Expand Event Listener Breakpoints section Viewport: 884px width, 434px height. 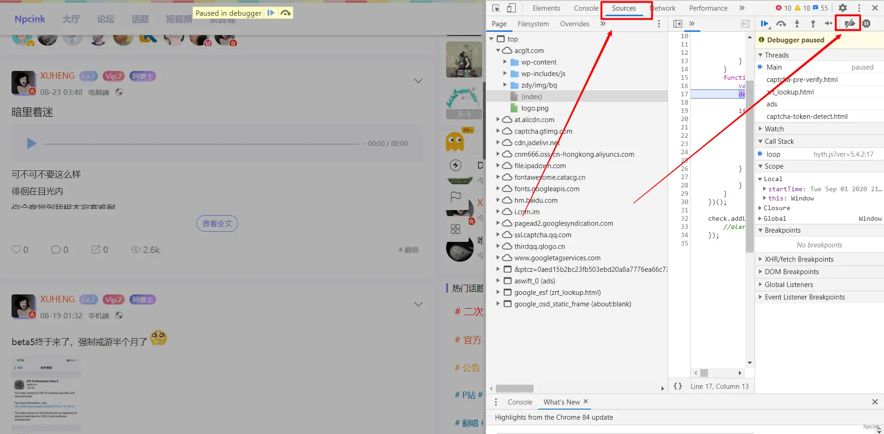pyautogui.click(x=804, y=297)
